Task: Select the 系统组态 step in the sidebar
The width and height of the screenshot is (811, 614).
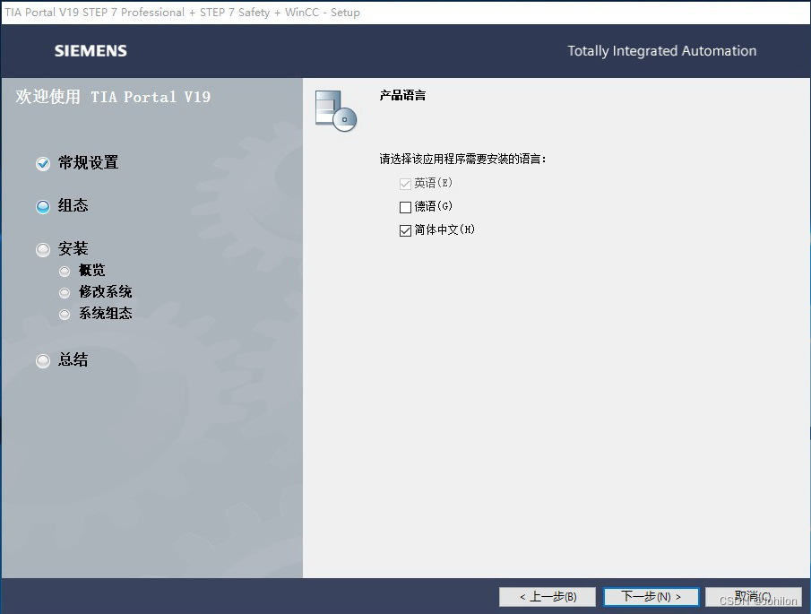Action: coord(105,314)
